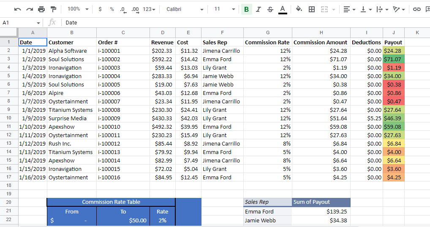This screenshot has width=430, height=227.
Task: Click the formula bar containing Date
Action: point(245,23)
